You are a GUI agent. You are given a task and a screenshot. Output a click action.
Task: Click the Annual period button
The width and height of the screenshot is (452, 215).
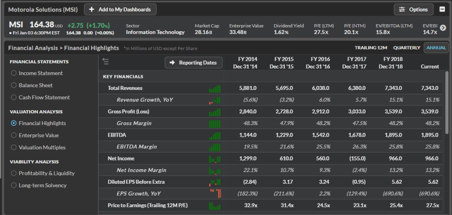click(436, 48)
